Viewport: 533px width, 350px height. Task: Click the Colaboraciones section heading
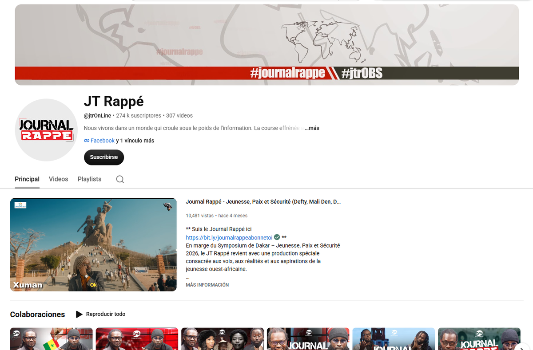coord(37,315)
